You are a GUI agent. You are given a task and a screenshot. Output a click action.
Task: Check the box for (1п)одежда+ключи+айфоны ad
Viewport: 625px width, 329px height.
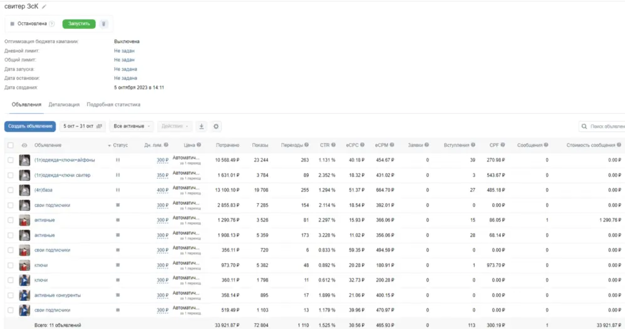click(x=10, y=160)
